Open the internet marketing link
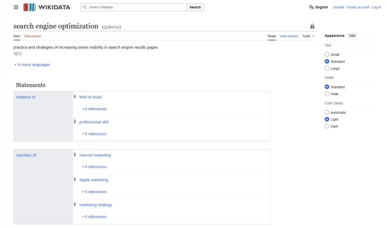Viewport: 387px width, 228px height. [95, 155]
